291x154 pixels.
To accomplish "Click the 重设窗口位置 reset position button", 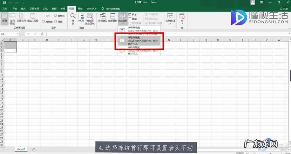I will 154,23.
